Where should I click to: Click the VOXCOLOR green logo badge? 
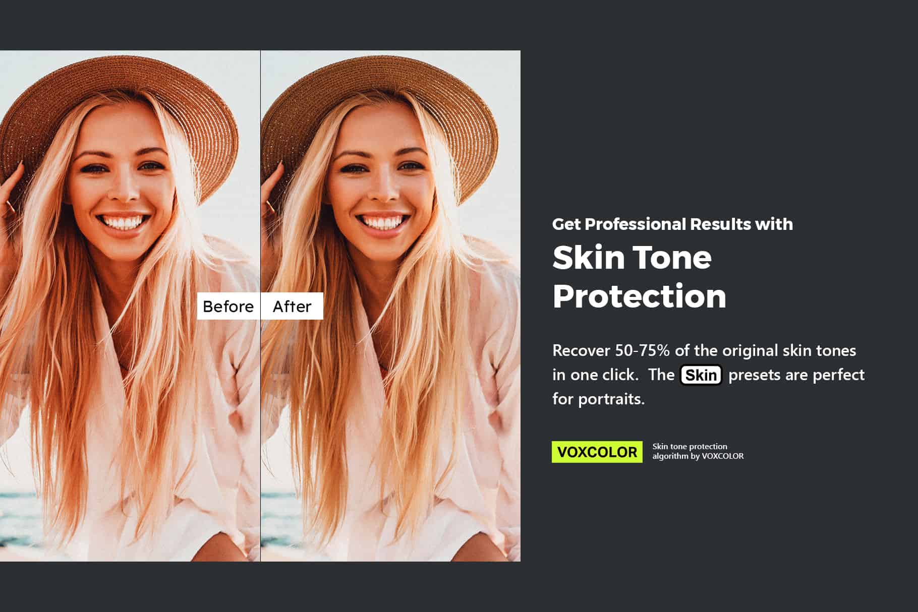tap(597, 452)
